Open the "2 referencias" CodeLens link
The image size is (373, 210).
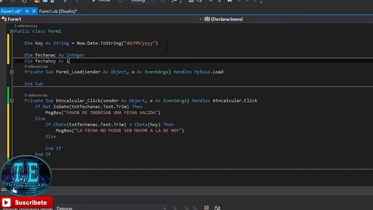(26, 26)
